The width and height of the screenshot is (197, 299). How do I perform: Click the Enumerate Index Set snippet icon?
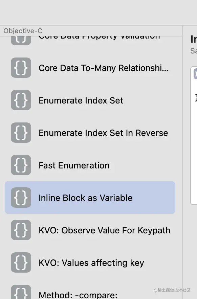[21, 100]
